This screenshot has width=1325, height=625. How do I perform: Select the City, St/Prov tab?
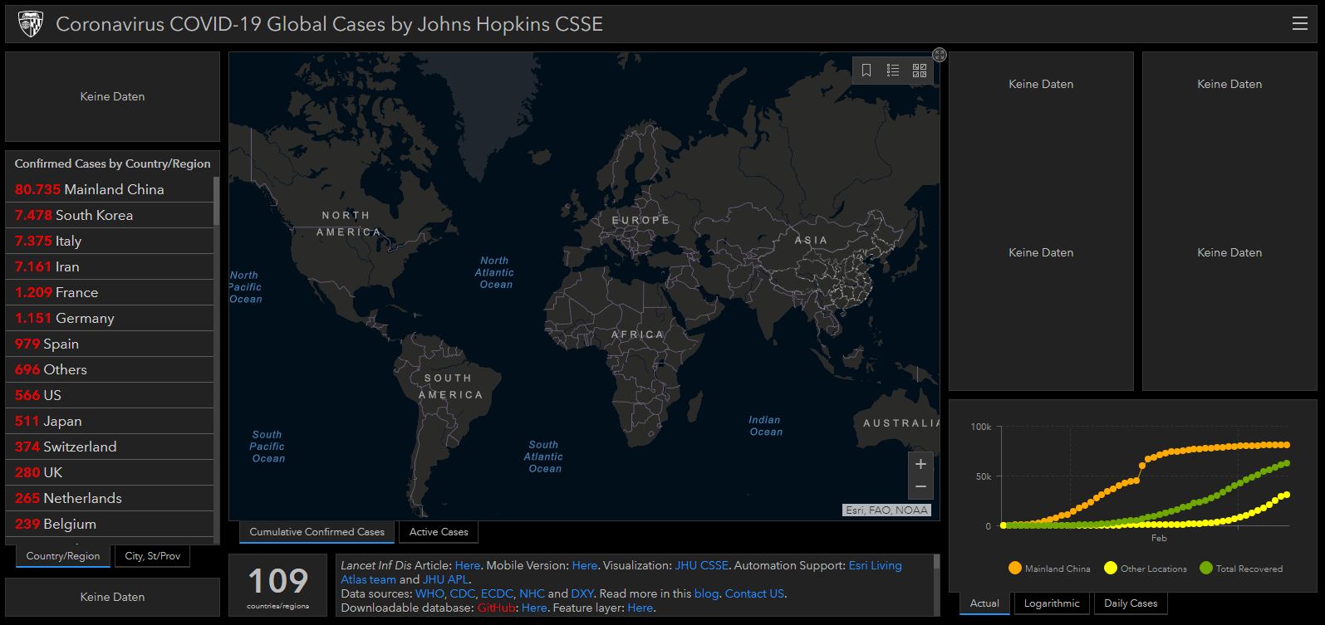pos(153,556)
